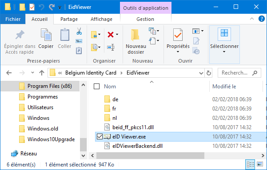Expand the Sélectionner dropdown arrow
Viewport: 267px width, 170px height.
pos(224,52)
